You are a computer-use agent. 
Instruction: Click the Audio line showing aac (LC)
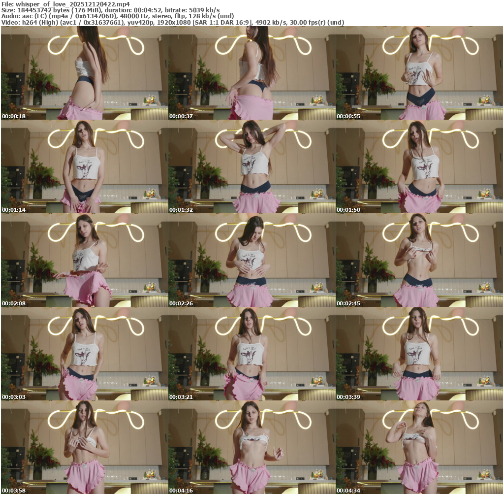(x=118, y=16)
